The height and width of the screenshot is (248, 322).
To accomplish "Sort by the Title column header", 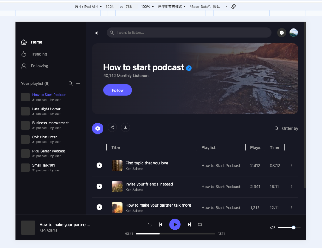I will coord(115,147).
